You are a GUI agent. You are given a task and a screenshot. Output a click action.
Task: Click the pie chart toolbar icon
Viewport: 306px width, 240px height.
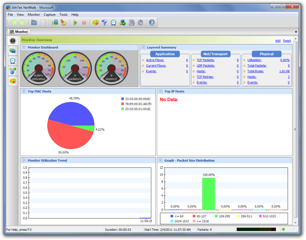point(96,23)
